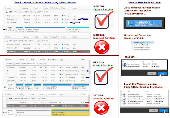Click the disk icon beside boot.wim

point(125,64)
